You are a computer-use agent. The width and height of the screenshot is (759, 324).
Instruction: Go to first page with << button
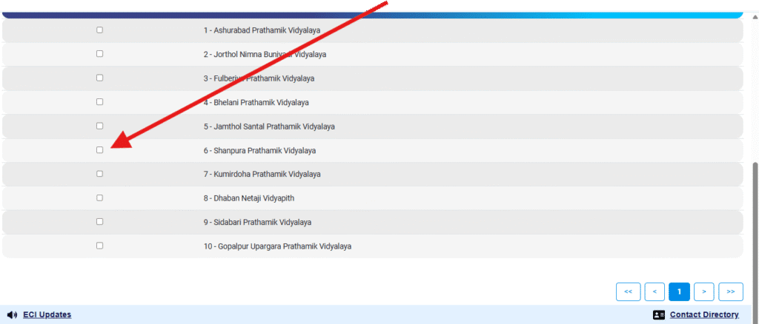pos(628,291)
